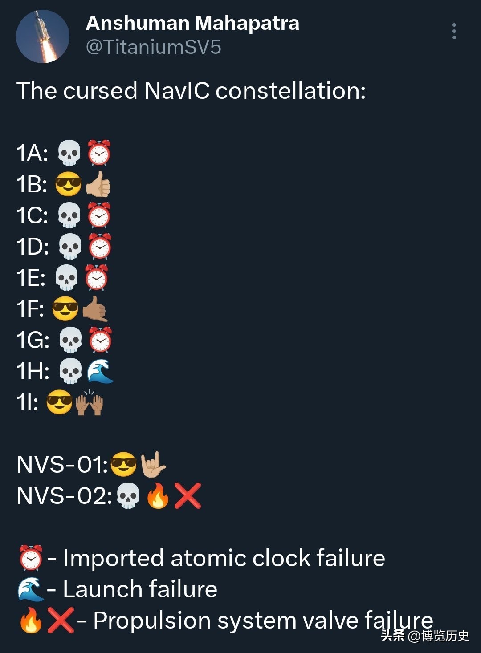Open the Anshuman Mahapatra display name link

pos(192,23)
